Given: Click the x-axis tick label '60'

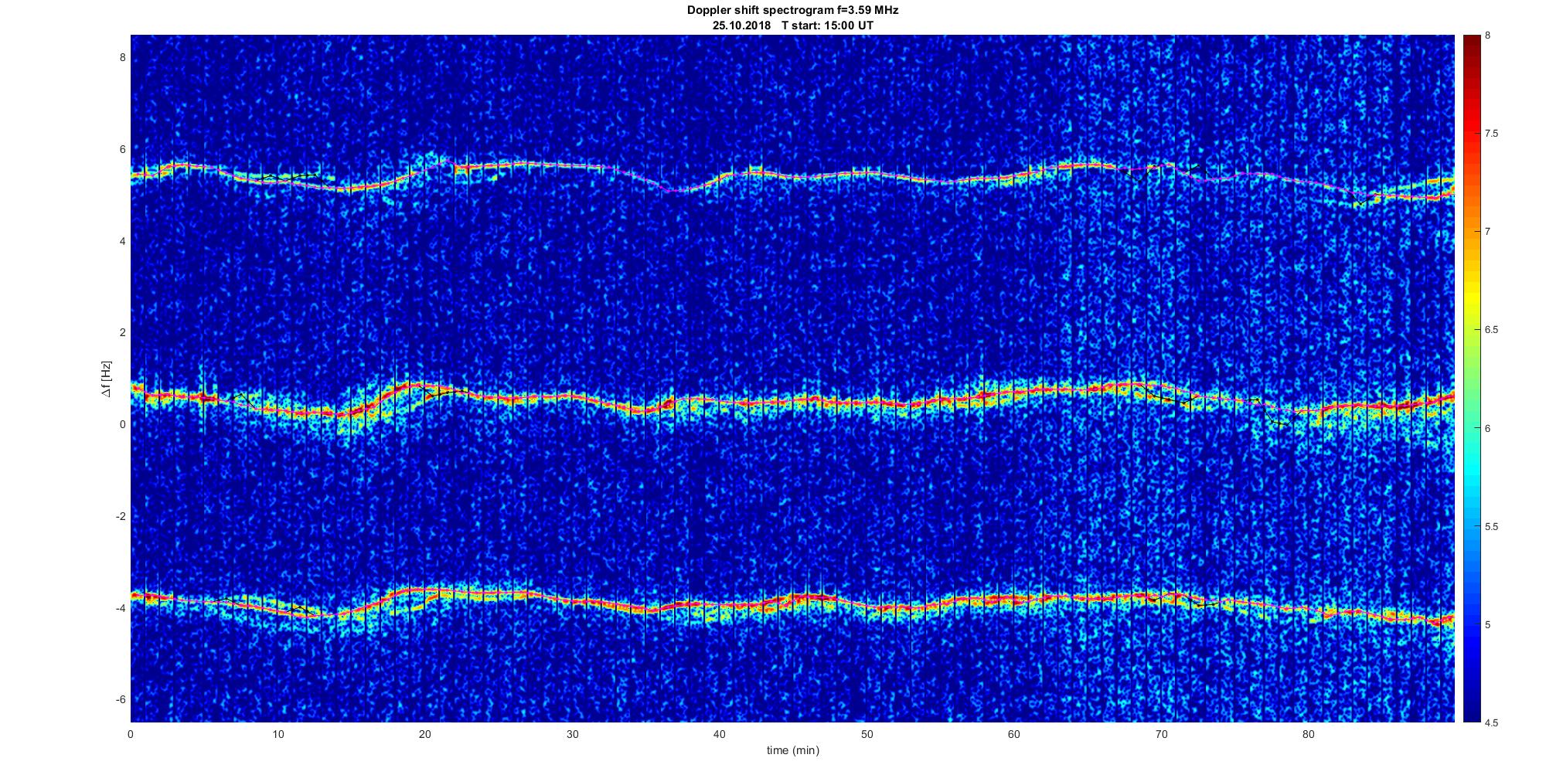Looking at the screenshot, I should tap(1014, 734).
